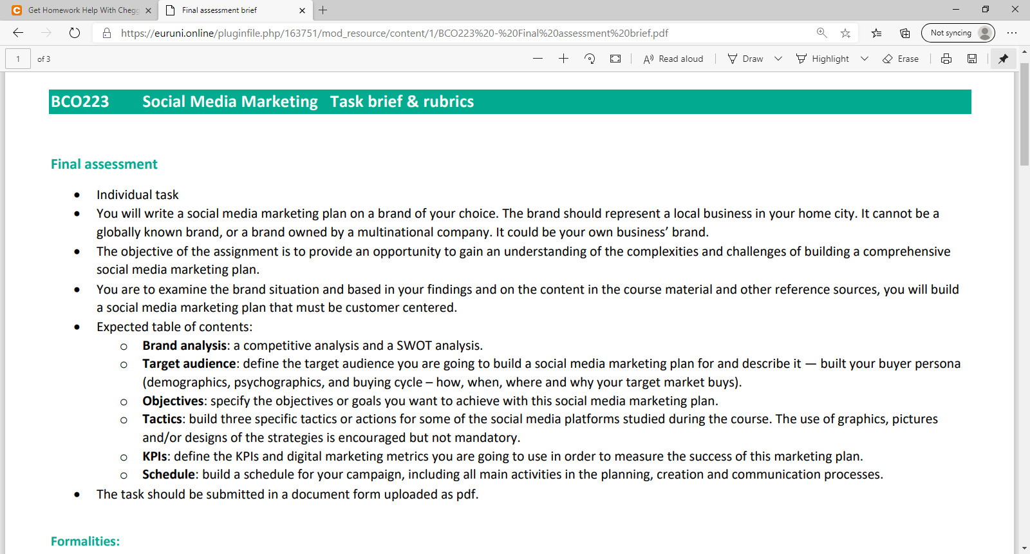Open Collections panel

(904, 33)
